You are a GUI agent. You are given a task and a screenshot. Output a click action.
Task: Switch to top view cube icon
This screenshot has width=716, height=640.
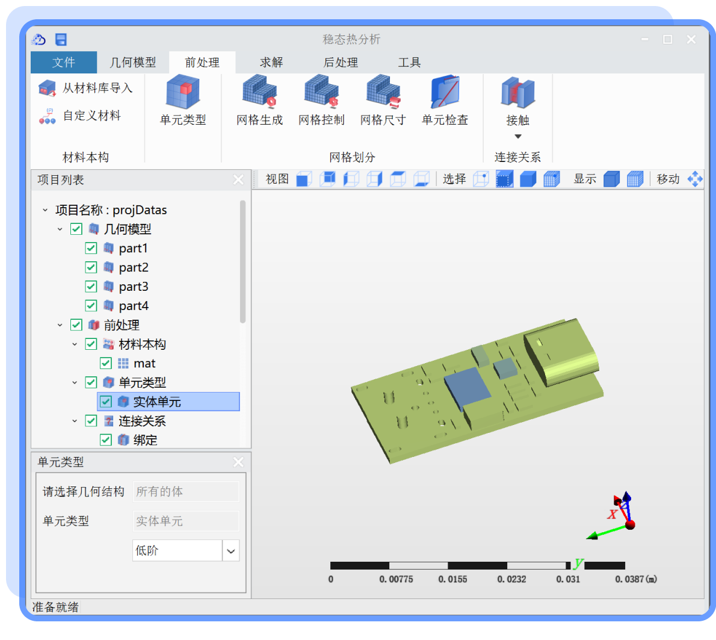pyautogui.click(x=398, y=179)
